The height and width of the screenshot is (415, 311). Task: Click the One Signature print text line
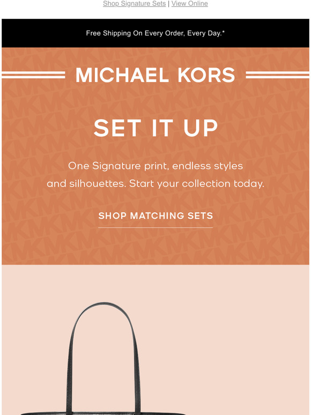pyautogui.click(x=155, y=166)
